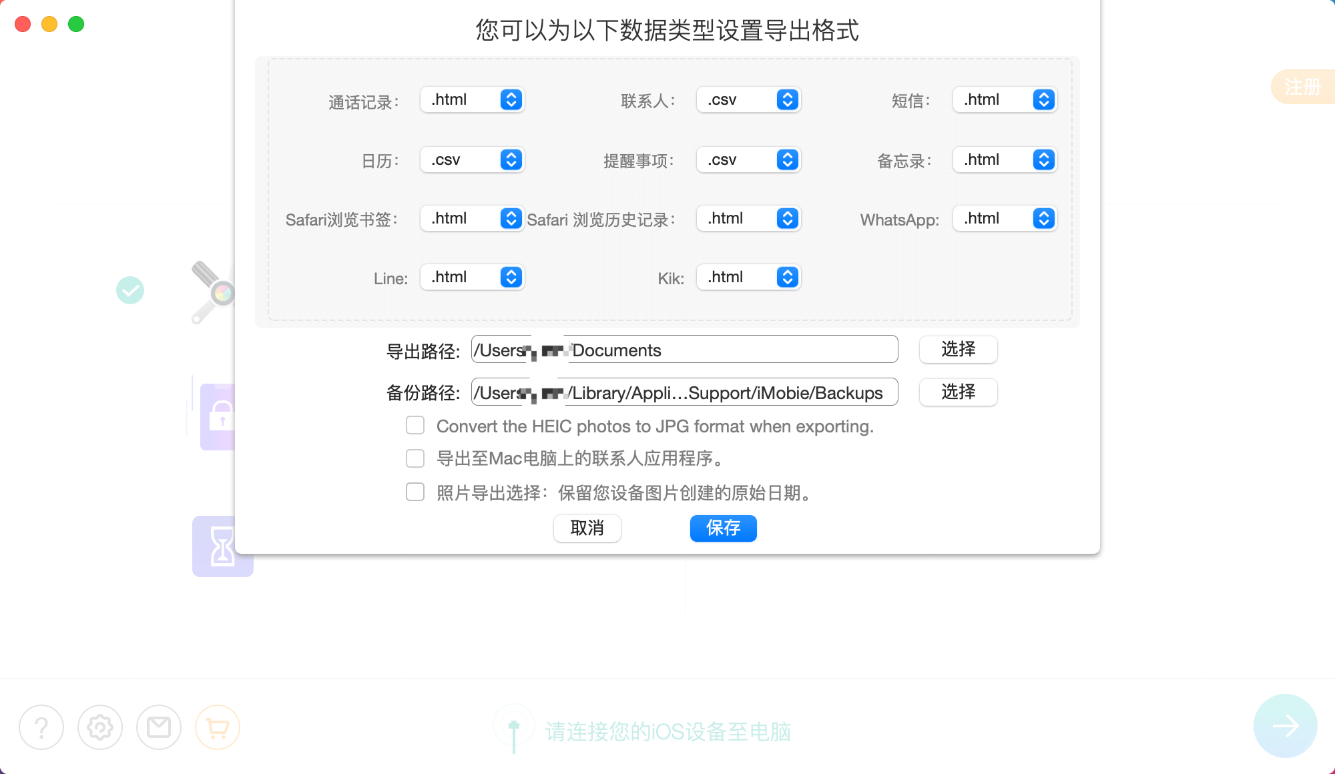
Task: Open the WhatsApp export format dropdown
Action: coord(1005,219)
